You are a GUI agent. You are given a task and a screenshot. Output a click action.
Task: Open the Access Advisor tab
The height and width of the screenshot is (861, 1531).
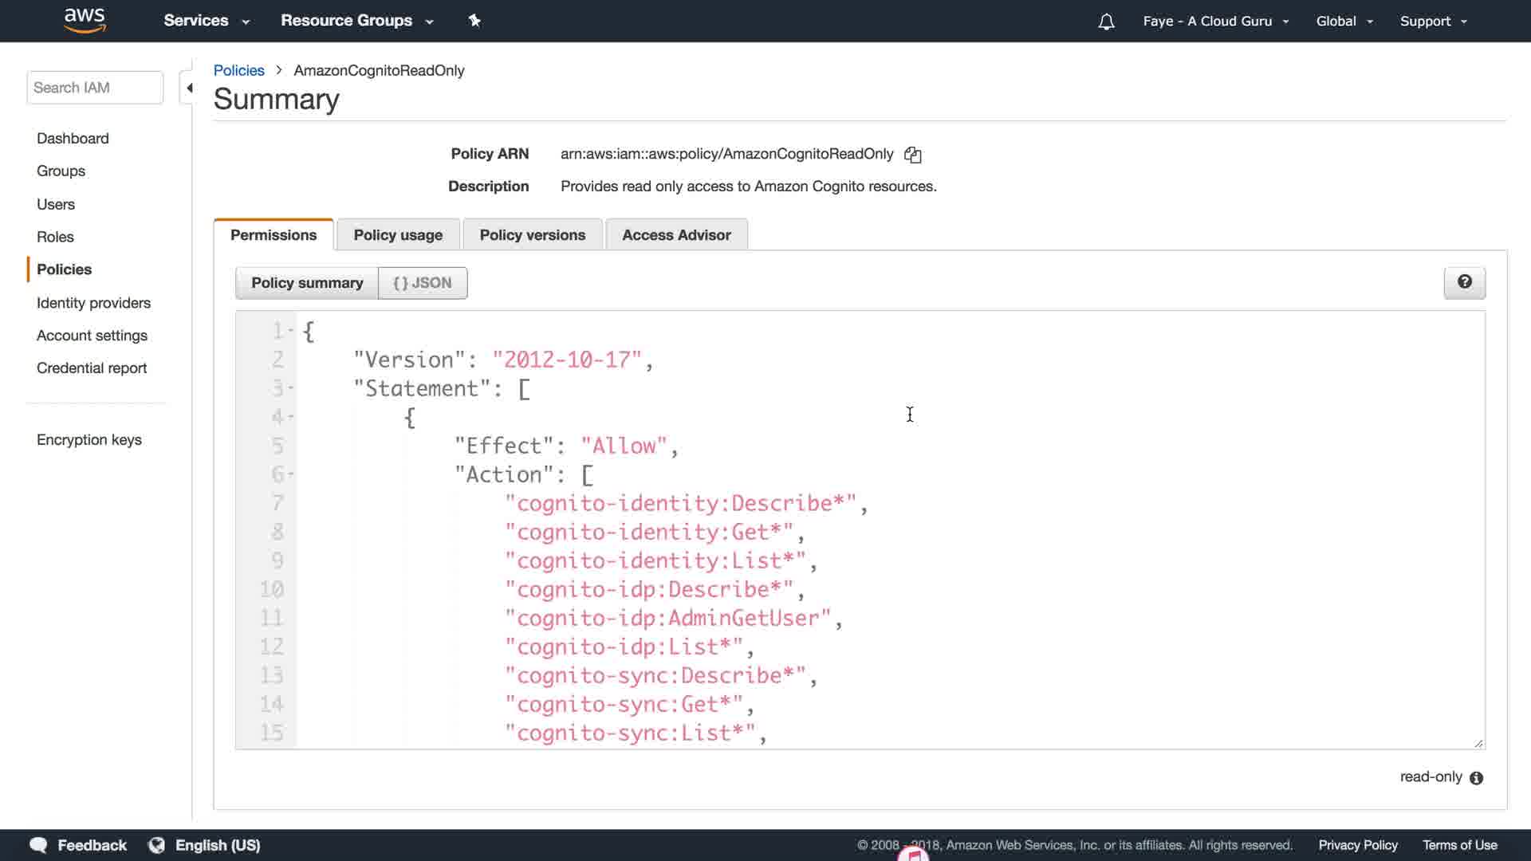pos(676,235)
